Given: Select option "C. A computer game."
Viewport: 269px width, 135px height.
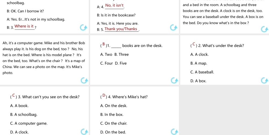Looking at the screenshot, I should (29, 123).
